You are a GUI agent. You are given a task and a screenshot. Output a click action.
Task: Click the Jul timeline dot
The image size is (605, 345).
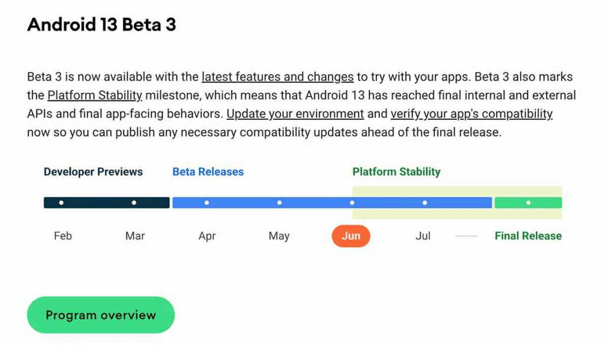coord(425,203)
